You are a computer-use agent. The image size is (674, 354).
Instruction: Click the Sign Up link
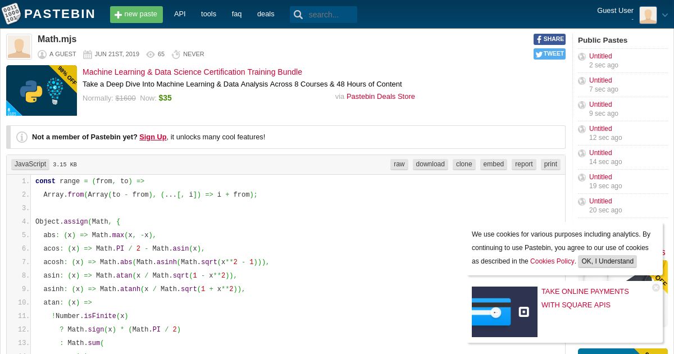[153, 137]
